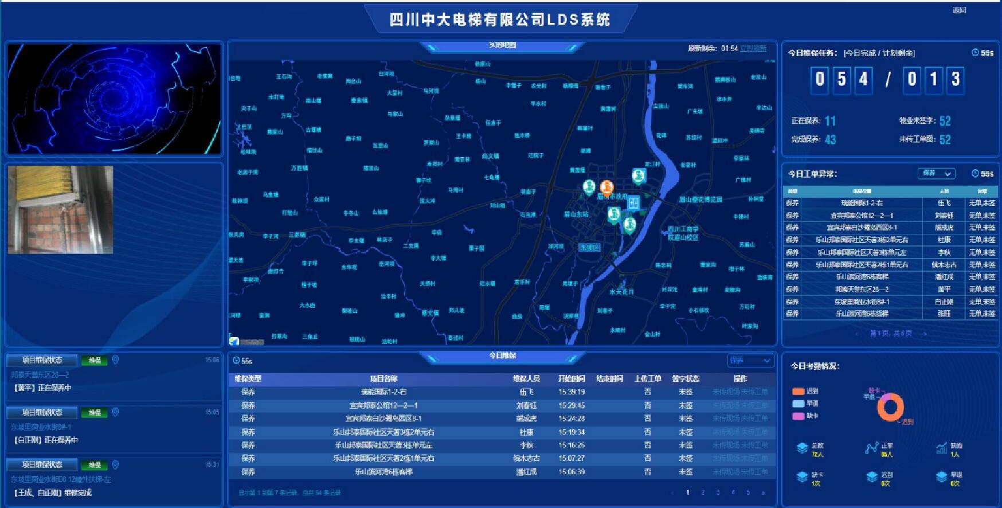This screenshot has width=1002, height=508.
Task: Click the orange person marker on the map
Action: pos(606,187)
